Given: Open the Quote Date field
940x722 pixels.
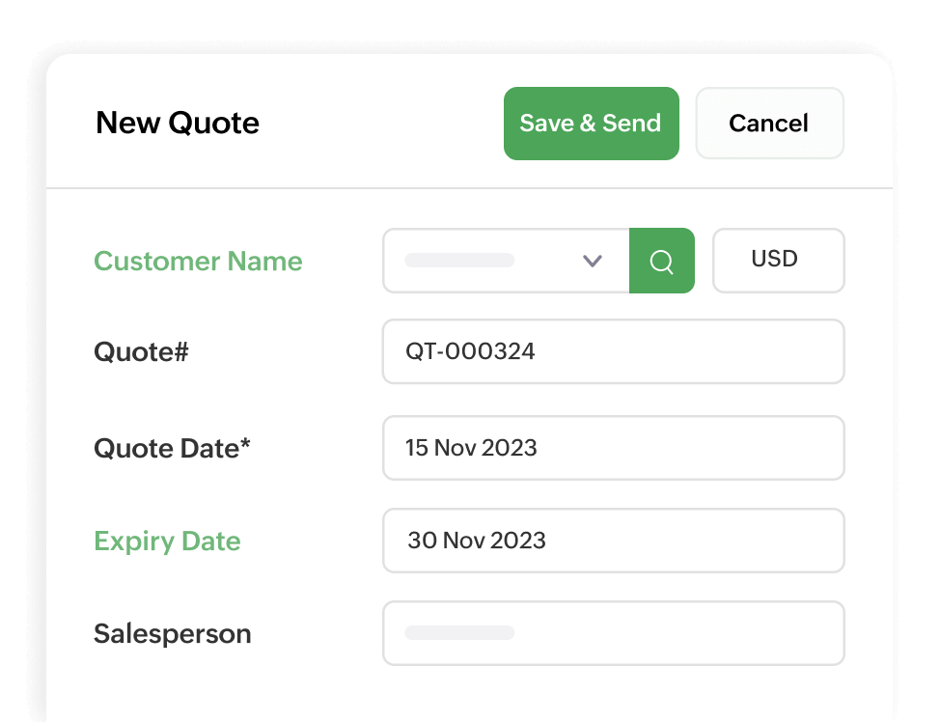Looking at the screenshot, I should click(x=614, y=448).
